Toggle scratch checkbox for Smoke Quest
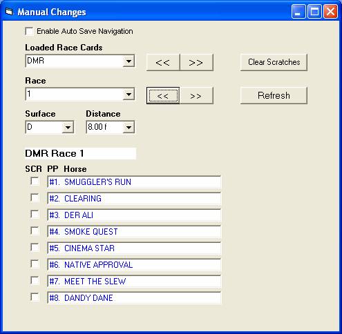342x334 pixels. pos(35,230)
